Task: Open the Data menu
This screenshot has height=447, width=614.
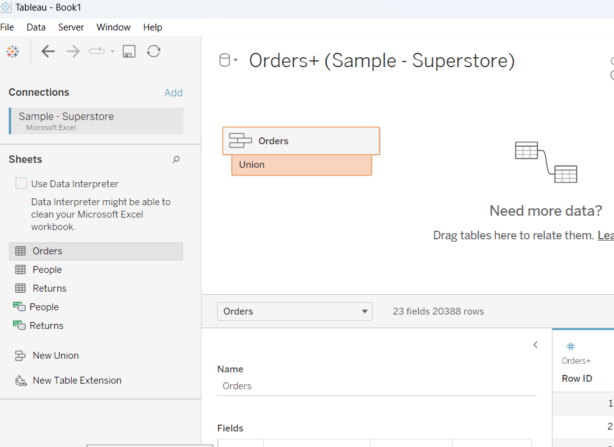Action: coord(36,27)
